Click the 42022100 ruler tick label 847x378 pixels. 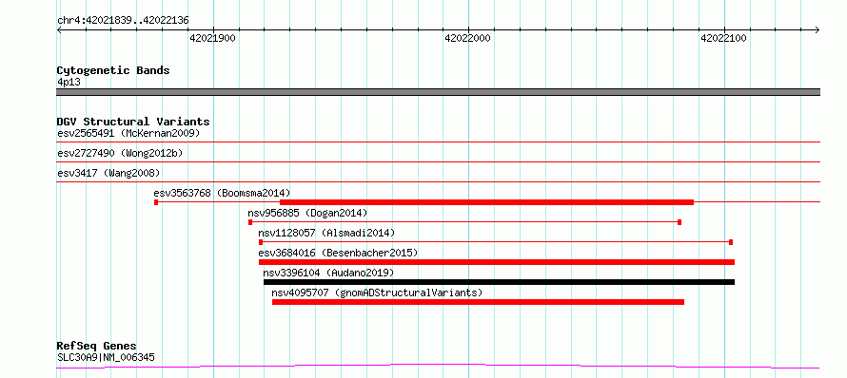723,38
